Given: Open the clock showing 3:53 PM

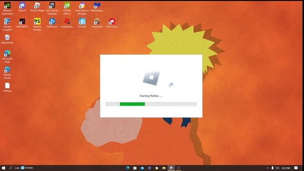Looking at the screenshot, I should pos(286,168).
